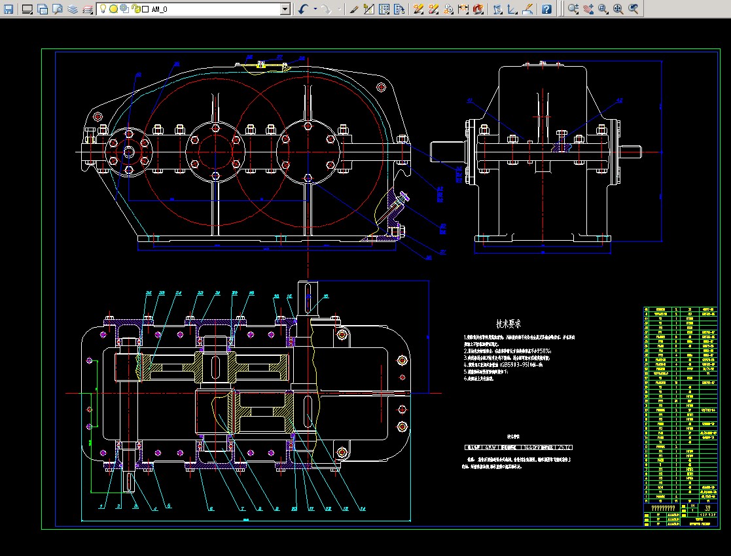Click the 技术要求 heading in the drawing
Viewport: 731px width, 556px height.
click(508, 323)
